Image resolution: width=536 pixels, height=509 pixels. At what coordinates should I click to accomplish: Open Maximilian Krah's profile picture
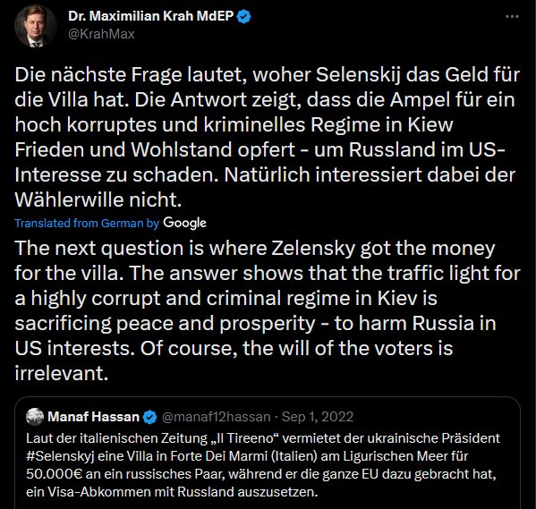[x=35, y=26]
